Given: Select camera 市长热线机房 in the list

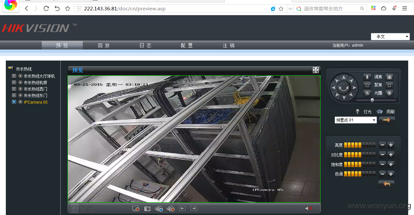Looking at the screenshot, I should point(35,83).
